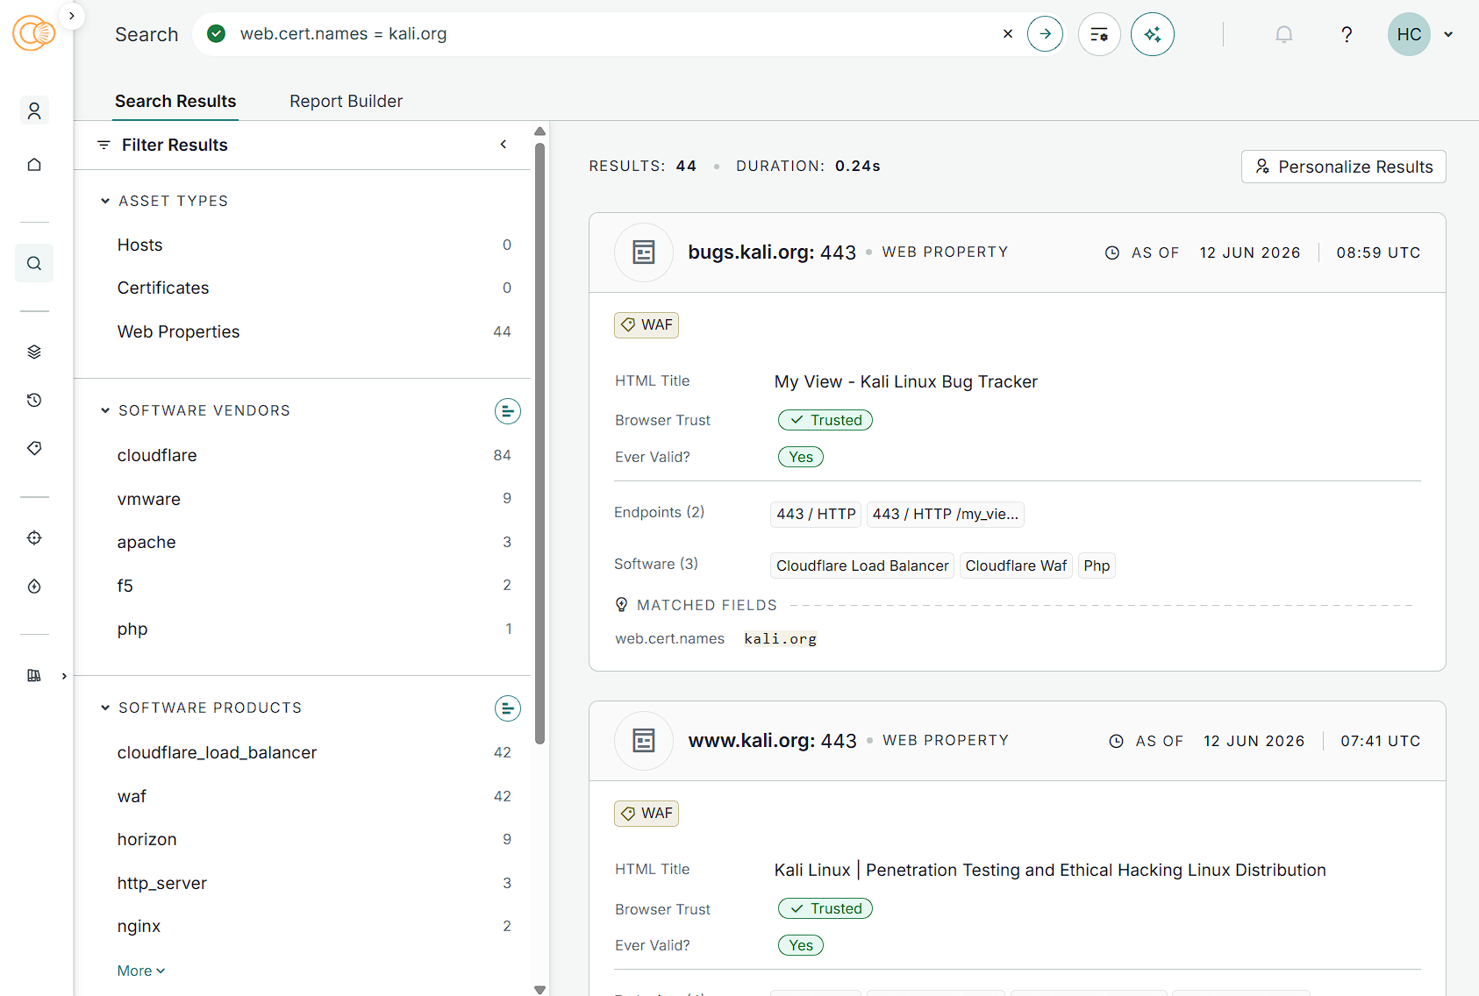Clear the search query with X

point(1008,34)
